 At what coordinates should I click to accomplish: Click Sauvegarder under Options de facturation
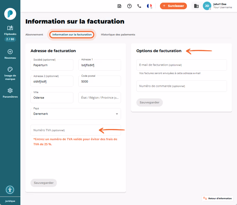click(x=150, y=103)
